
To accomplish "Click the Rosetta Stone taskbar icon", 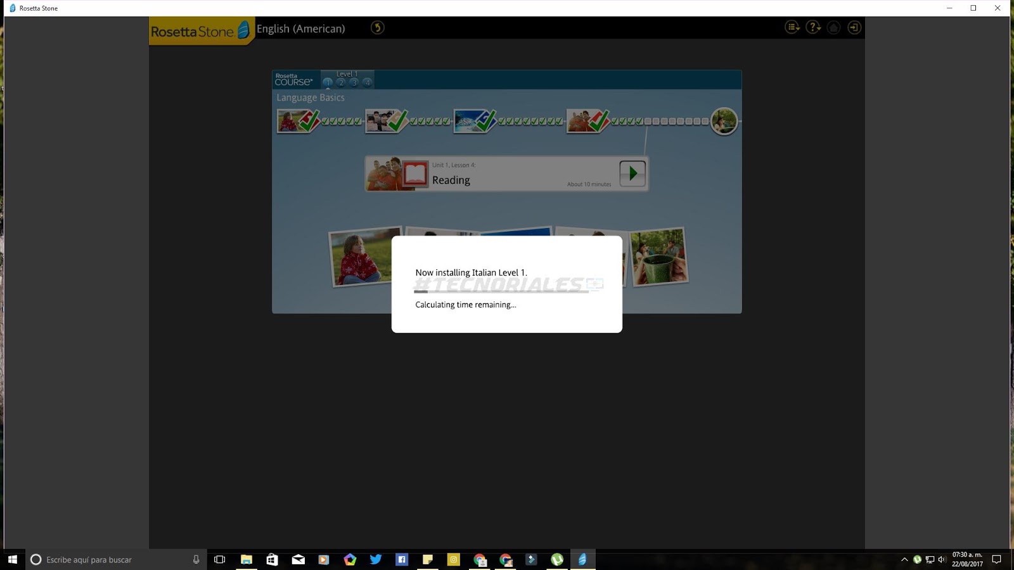I will pyautogui.click(x=582, y=559).
